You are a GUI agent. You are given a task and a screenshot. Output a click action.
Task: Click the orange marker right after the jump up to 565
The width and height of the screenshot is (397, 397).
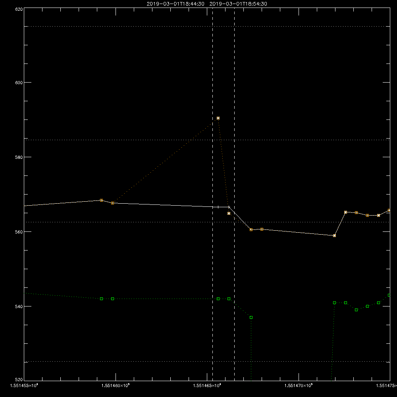tap(345, 212)
